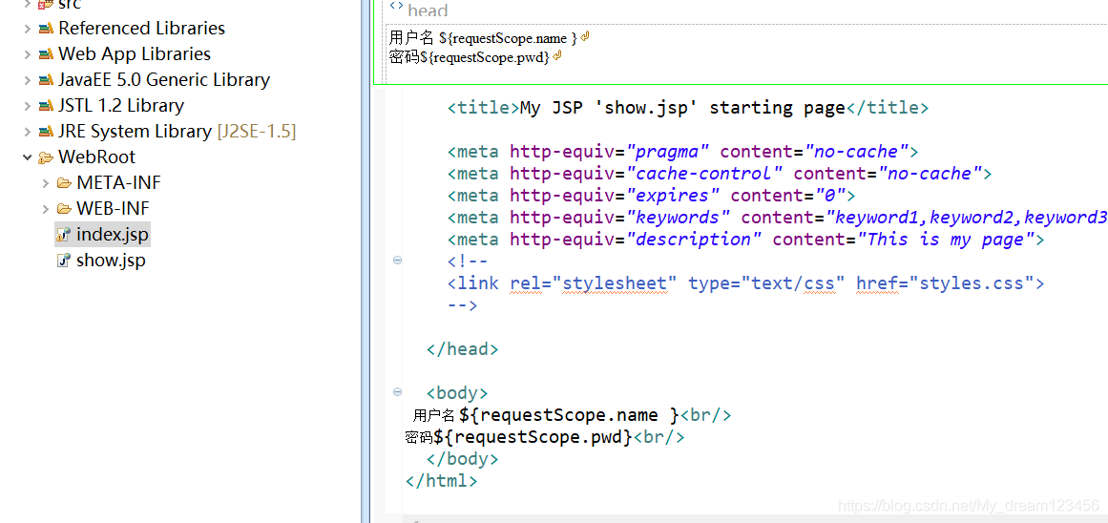The height and width of the screenshot is (523, 1108).
Task: Click the show.jsp file icon
Action: [x=64, y=261]
